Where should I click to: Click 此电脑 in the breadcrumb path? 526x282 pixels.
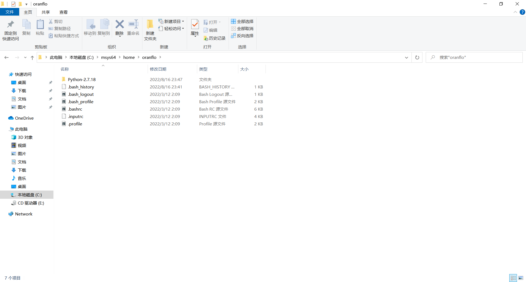pyautogui.click(x=56, y=57)
